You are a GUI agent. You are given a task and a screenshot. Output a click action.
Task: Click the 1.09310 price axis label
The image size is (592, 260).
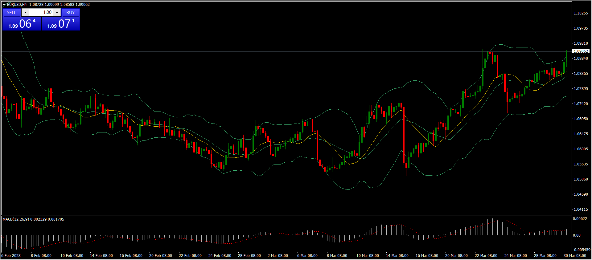581,43
